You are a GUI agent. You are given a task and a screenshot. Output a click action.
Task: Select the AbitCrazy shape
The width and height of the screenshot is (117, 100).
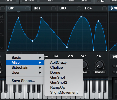click(64, 63)
